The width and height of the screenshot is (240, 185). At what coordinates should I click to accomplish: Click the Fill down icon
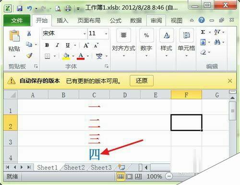[x=203, y=42]
